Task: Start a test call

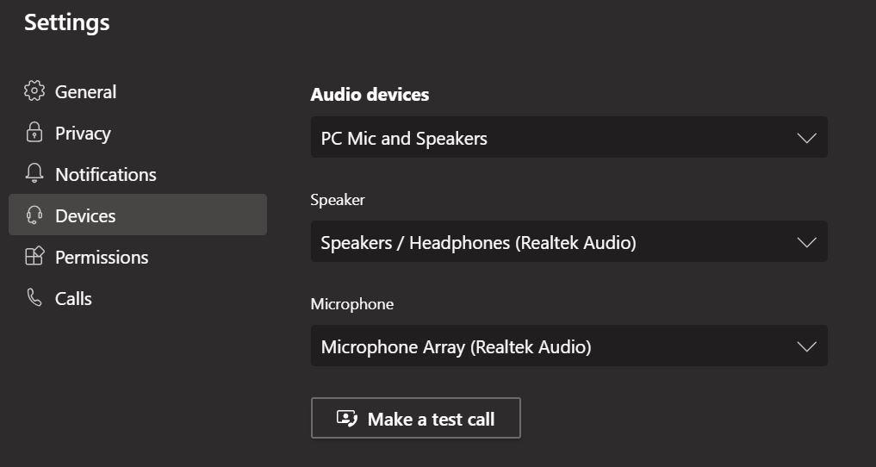Action: [x=416, y=419]
